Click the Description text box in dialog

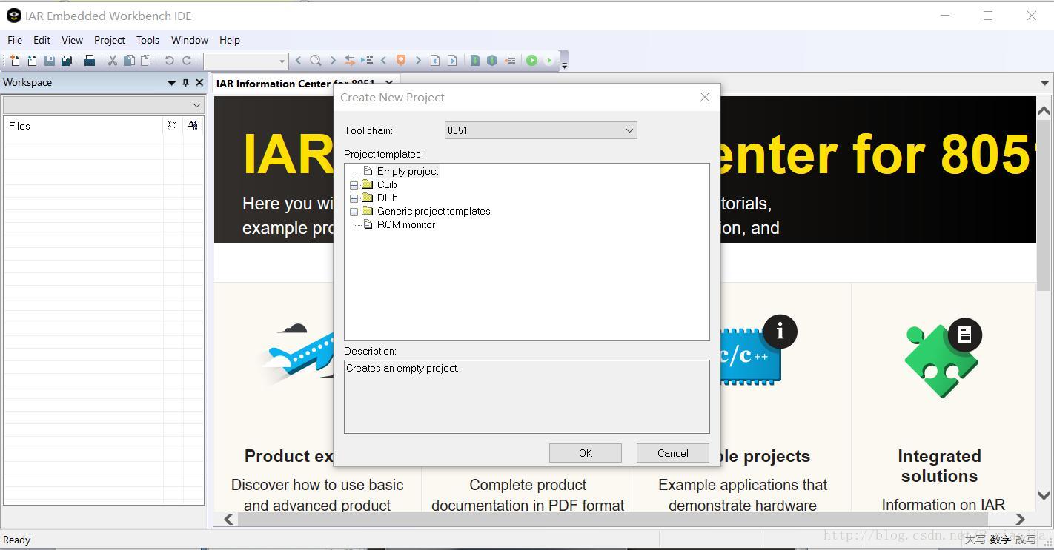[527, 397]
